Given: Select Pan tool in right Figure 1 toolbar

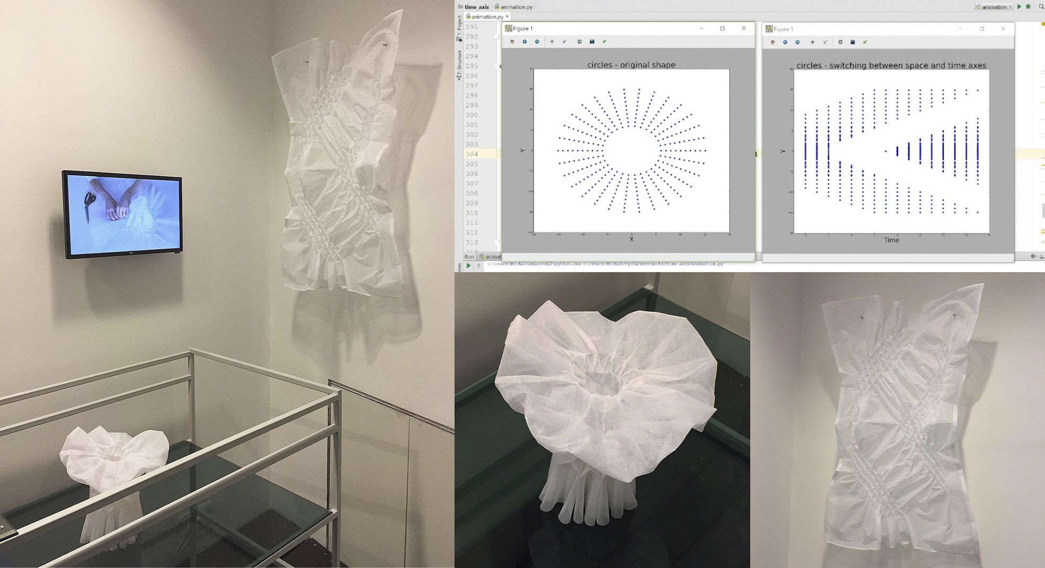Looking at the screenshot, I should pyautogui.click(x=812, y=42).
